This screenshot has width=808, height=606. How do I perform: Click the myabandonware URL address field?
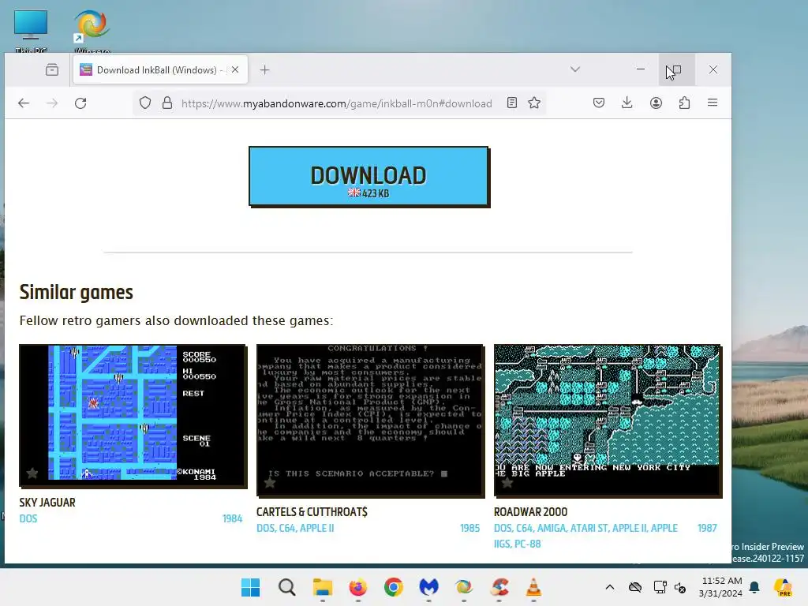(336, 103)
